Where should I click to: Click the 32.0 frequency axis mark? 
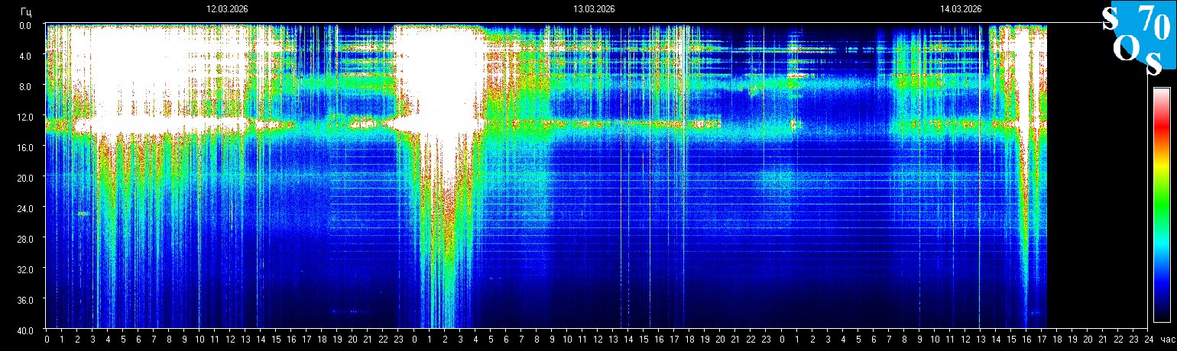[x=27, y=269]
